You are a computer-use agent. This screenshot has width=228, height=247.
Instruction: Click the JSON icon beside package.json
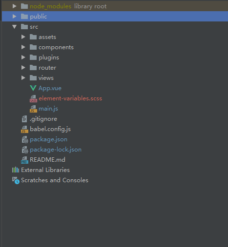(x=25, y=139)
